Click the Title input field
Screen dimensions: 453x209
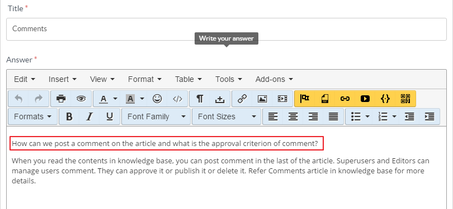(x=226, y=29)
